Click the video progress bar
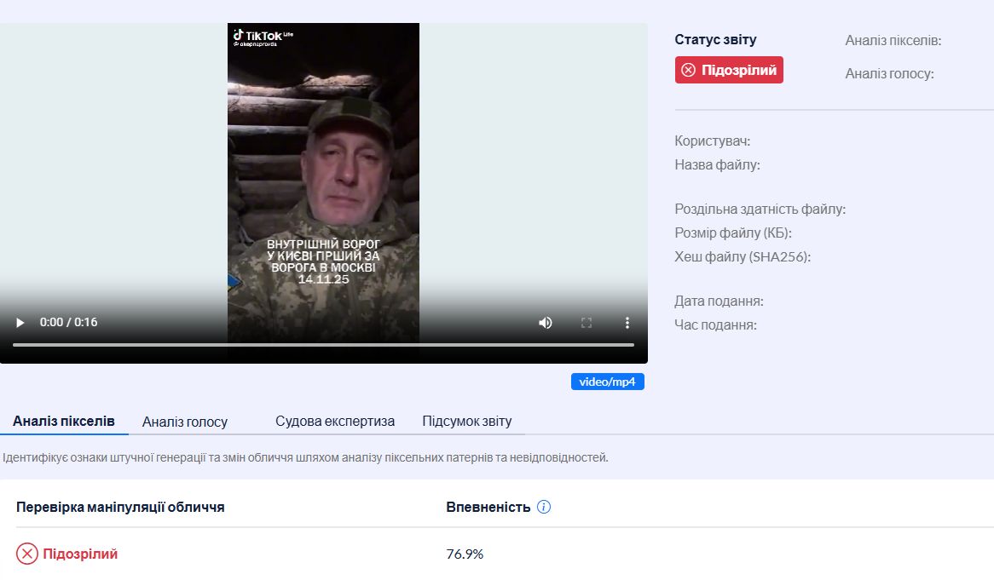994x580 pixels. tap(323, 345)
